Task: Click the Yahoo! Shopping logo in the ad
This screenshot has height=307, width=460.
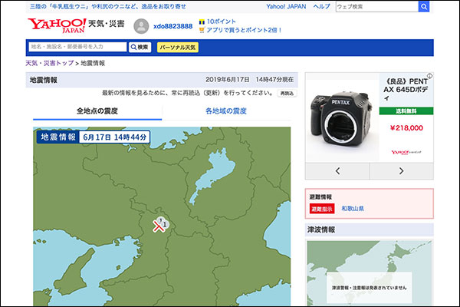Action: tap(406, 152)
